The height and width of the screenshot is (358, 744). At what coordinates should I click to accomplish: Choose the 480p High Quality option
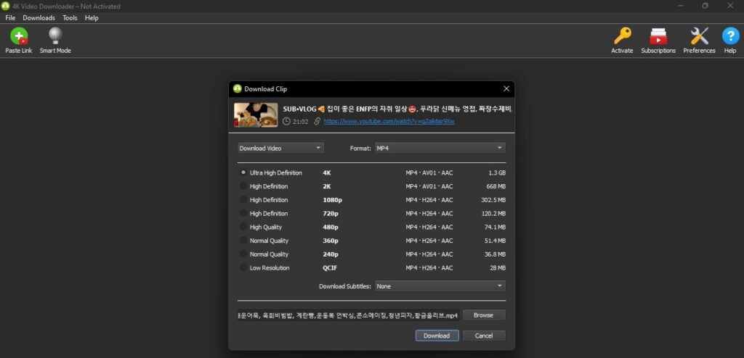pos(243,227)
